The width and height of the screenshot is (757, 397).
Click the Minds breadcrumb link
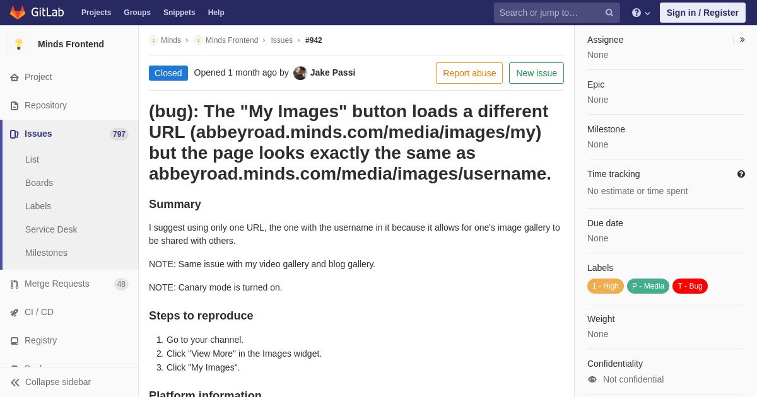(x=170, y=40)
